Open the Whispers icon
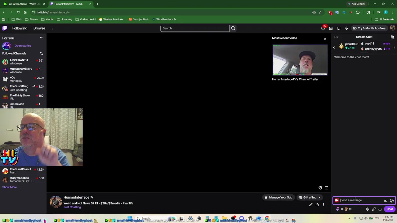The width and height of the screenshot is (397, 223). [x=339, y=28]
